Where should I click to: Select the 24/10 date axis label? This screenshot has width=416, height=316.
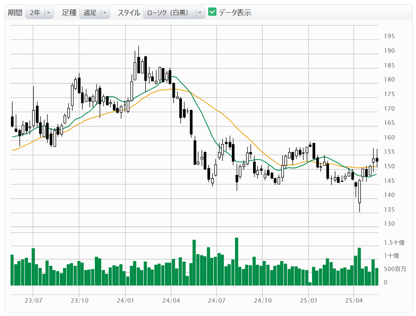pyautogui.click(x=263, y=300)
